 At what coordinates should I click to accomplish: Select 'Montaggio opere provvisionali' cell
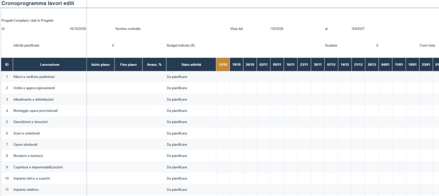click(50, 111)
